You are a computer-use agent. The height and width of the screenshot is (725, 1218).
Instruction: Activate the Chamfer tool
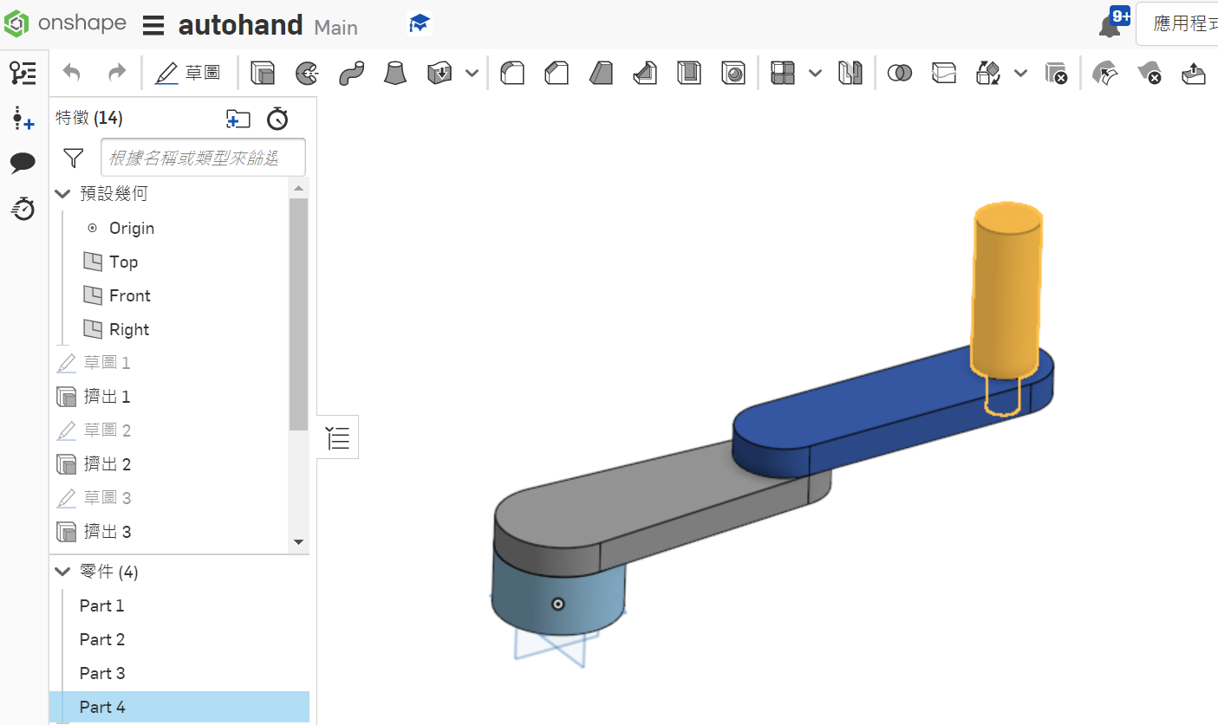tap(557, 74)
